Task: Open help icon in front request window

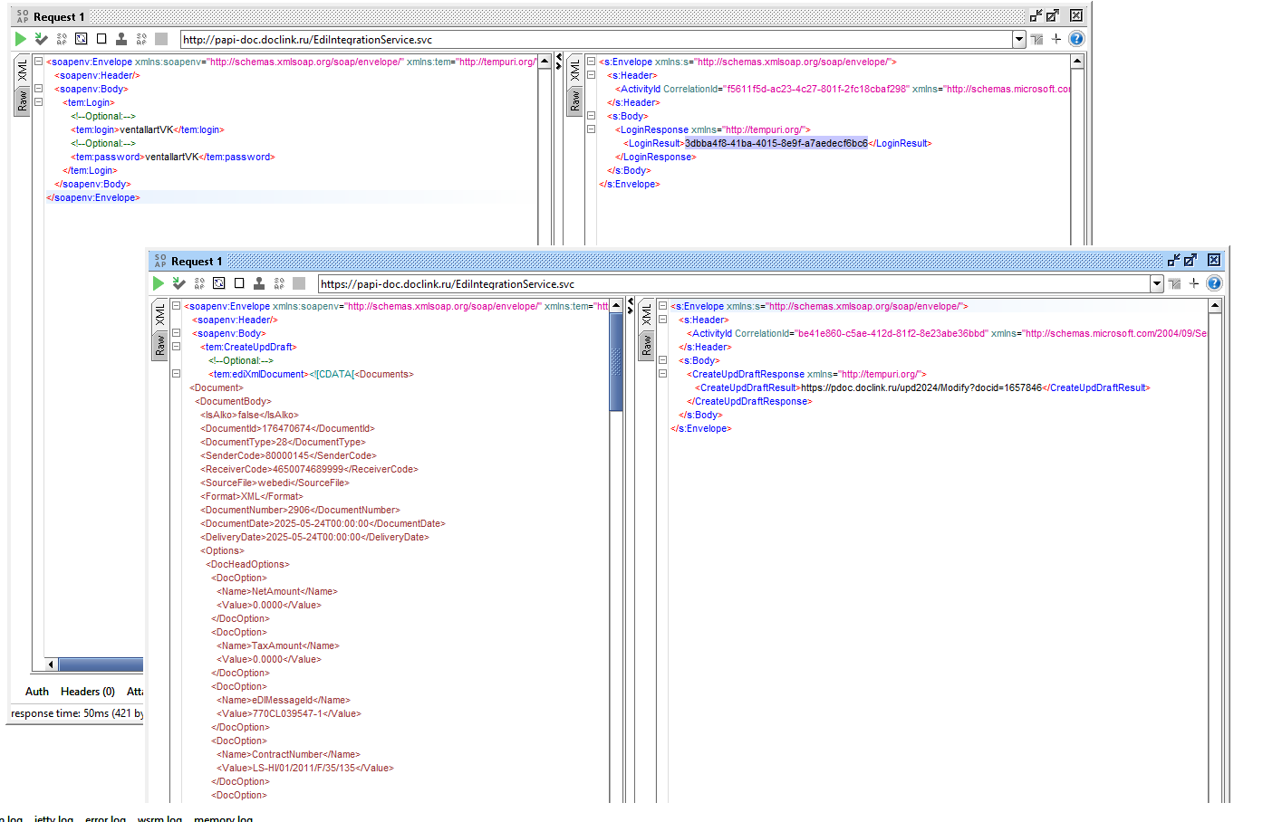Action: (x=1214, y=283)
